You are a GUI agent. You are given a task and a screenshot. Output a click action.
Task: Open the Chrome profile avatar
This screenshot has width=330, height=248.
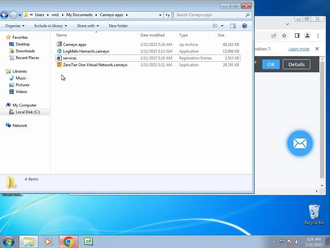[x=307, y=36]
